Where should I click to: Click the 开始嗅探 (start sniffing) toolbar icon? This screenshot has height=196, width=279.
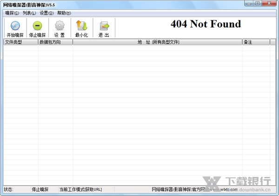[15, 28]
